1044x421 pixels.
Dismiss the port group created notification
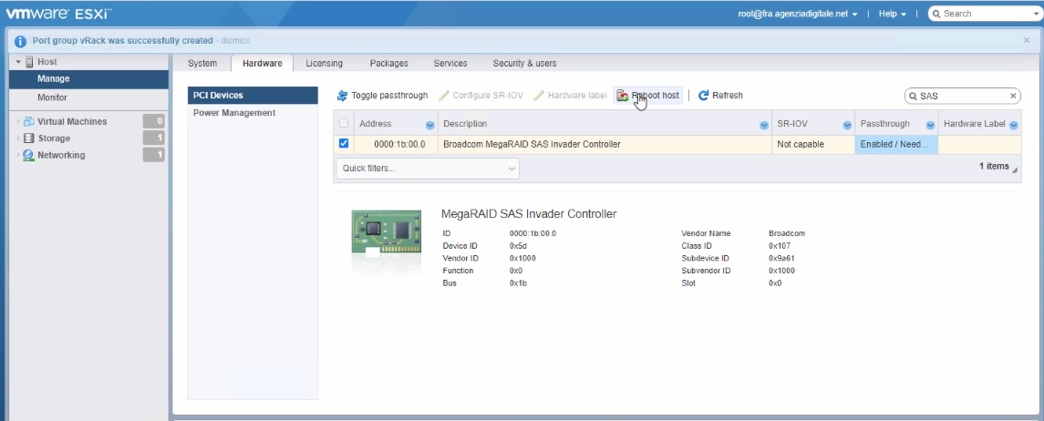234,41
